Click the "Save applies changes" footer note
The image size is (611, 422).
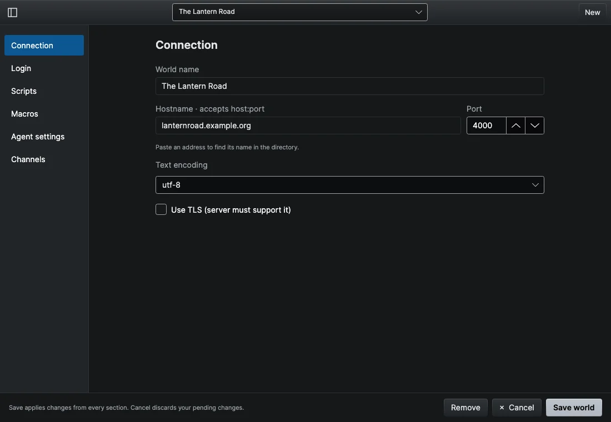[x=126, y=408]
